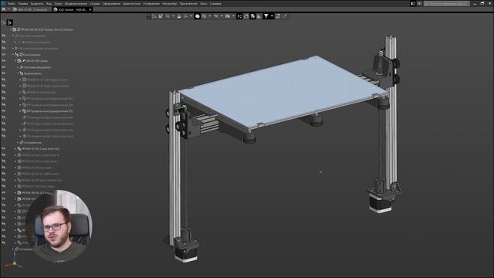
Task: Click the rotate view icon left of magnifier
Action: coord(160,16)
